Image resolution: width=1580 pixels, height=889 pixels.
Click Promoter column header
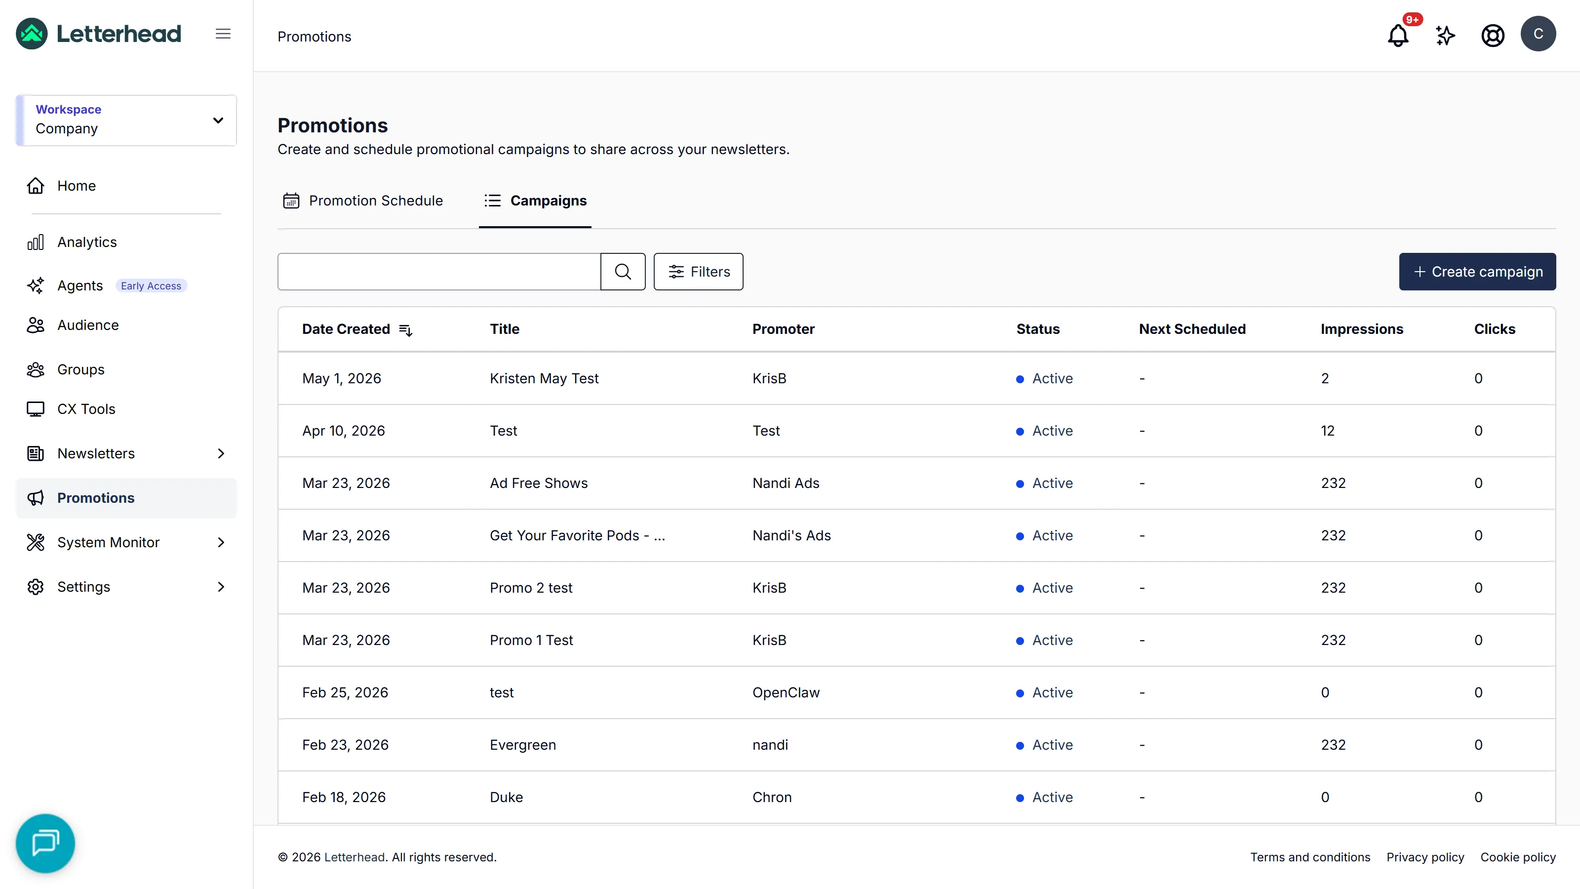click(783, 329)
